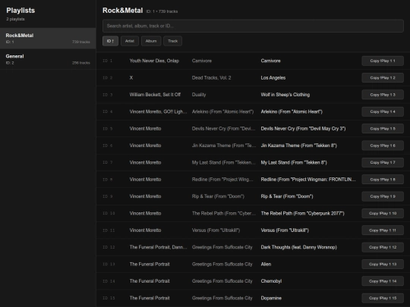Click artist William Beckett, Set It Off
410x307 pixels.
(x=155, y=95)
